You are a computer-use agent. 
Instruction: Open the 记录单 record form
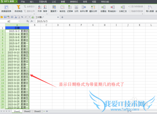coord(70,9)
